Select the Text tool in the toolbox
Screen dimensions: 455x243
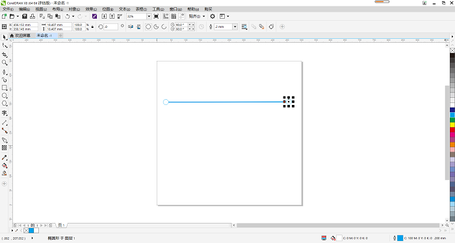click(x=5, y=113)
